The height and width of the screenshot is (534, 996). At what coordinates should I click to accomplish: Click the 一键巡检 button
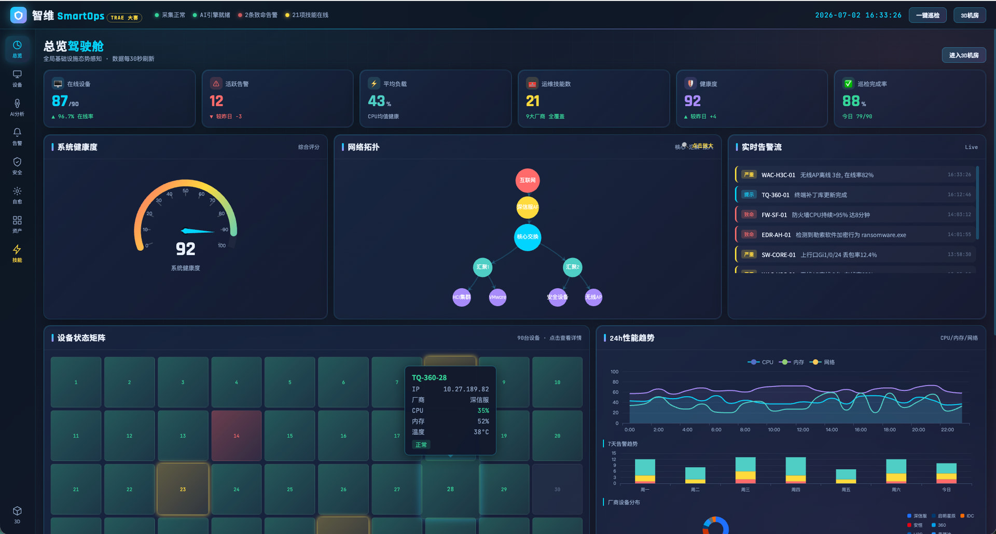[928, 15]
